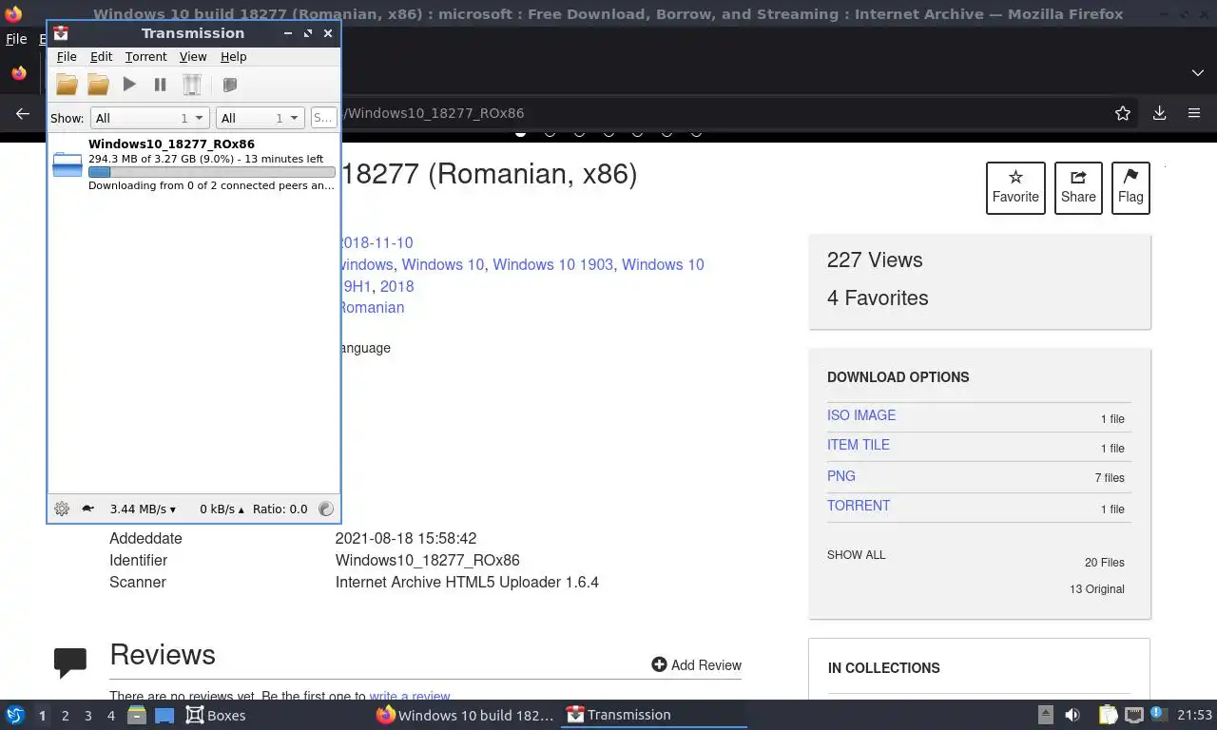The image size is (1217, 730).
Task: Click the torrent folder icon
Action: tap(68, 165)
